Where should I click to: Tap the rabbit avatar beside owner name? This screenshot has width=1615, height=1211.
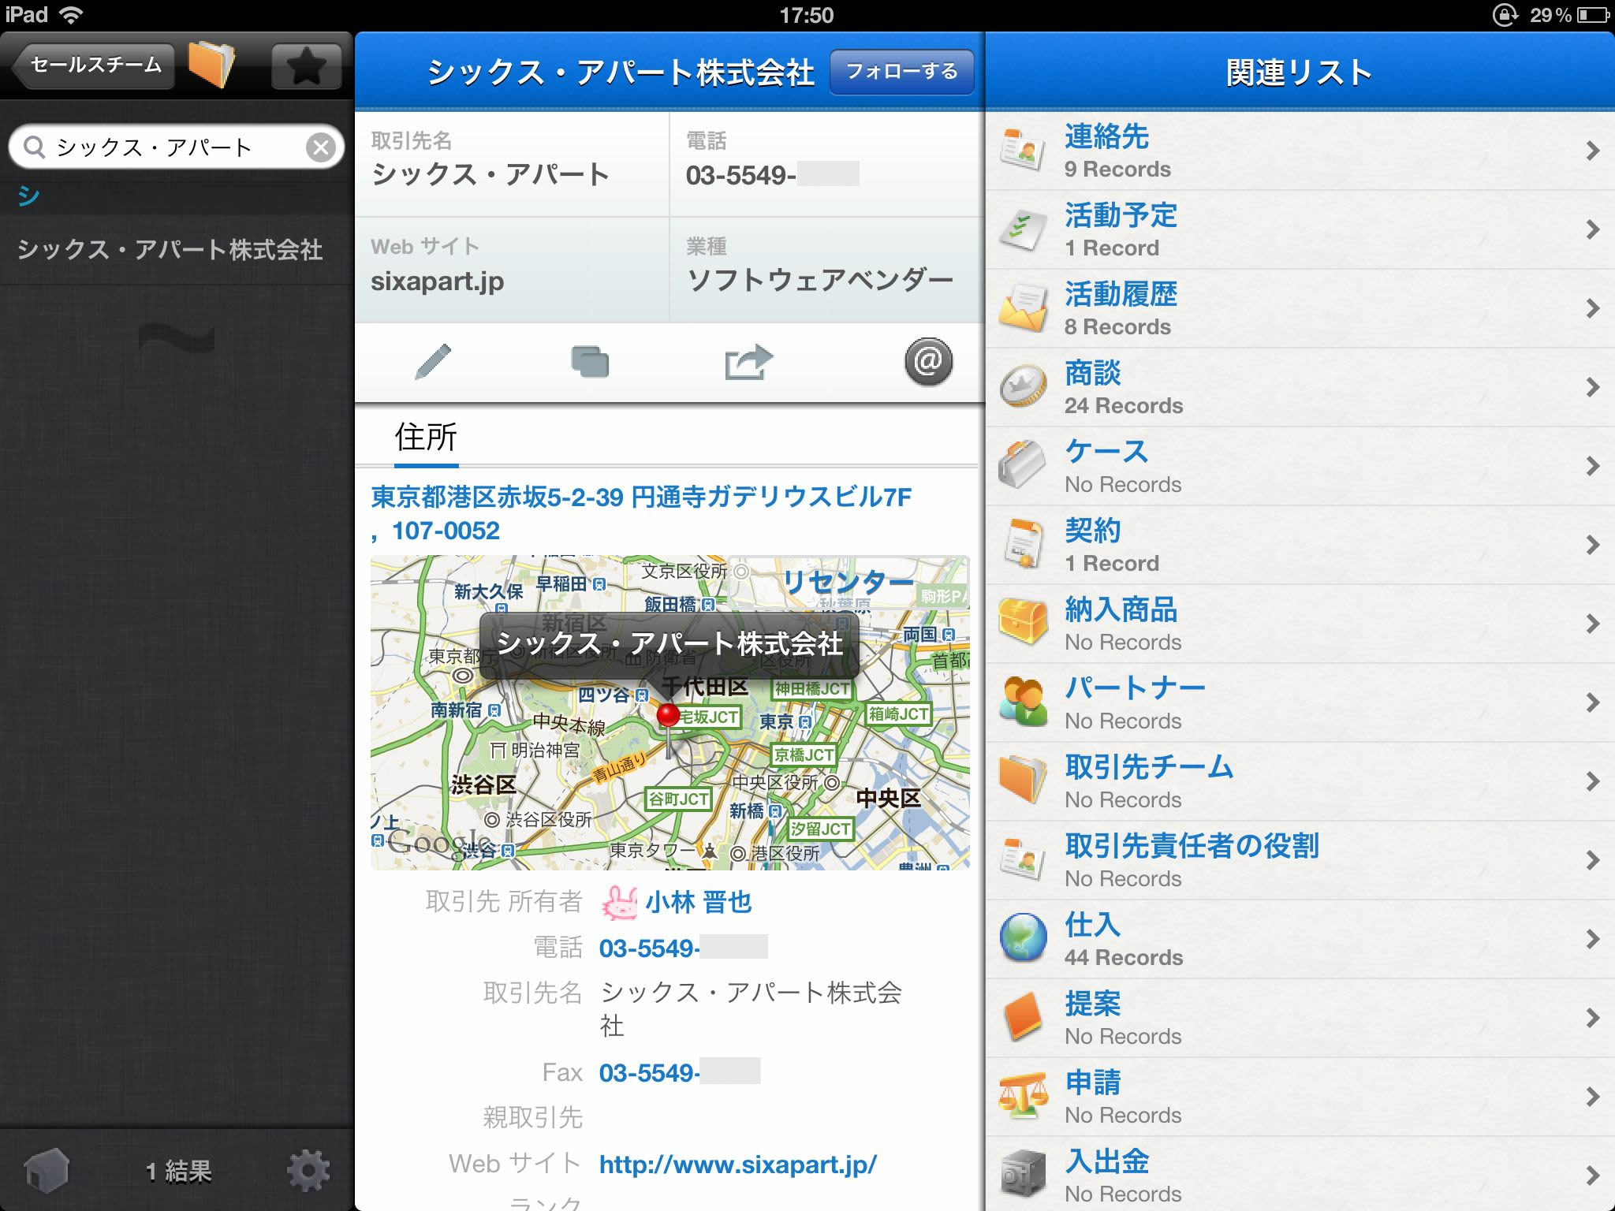620,902
